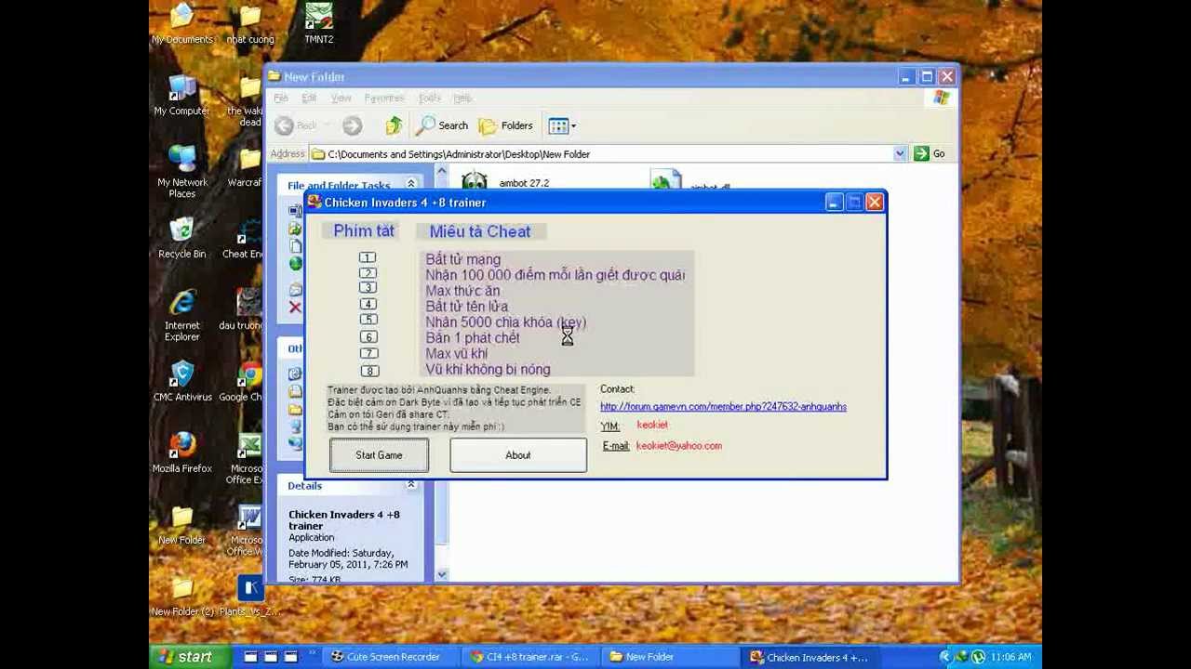Viewport: 1191px width, 669px height.
Task: Close the Chicken Invaders 4 trainer window
Action: pyautogui.click(x=875, y=203)
